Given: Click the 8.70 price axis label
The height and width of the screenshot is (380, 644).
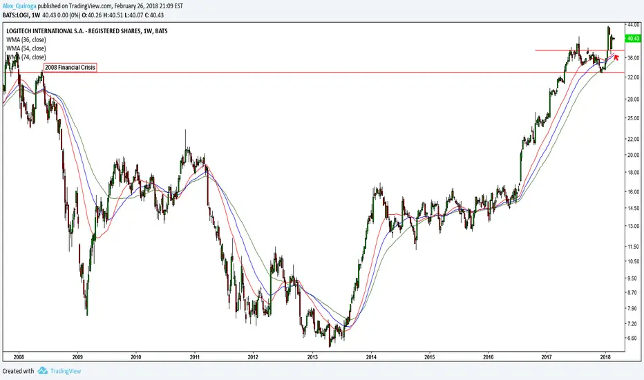Looking at the screenshot, I should point(634,292).
